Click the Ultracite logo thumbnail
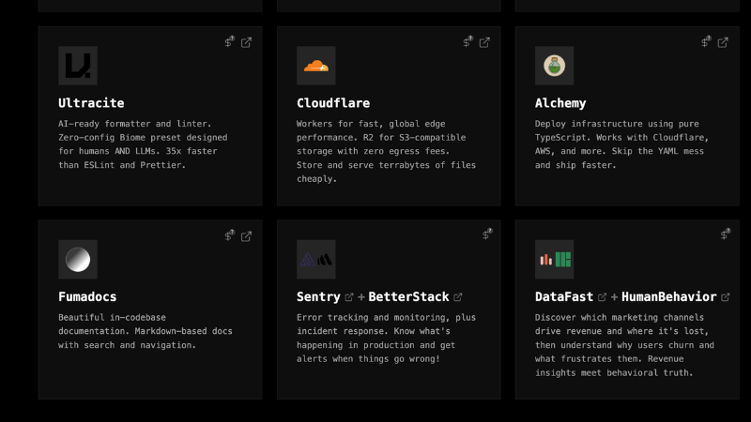This screenshot has width=751, height=422. pos(78,66)
